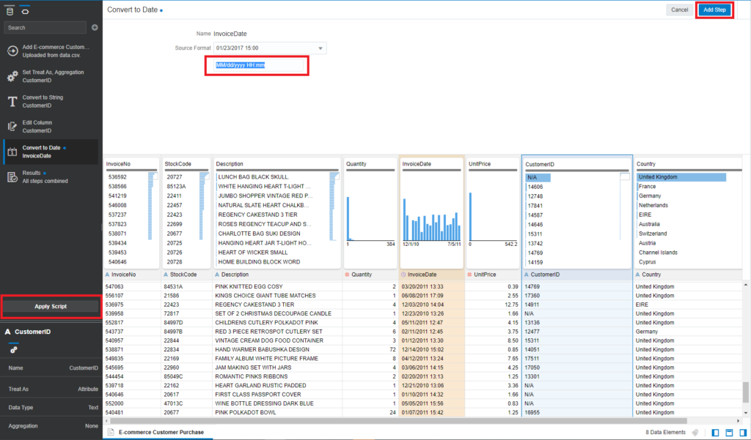Click the Apply Script button

point(51,307)
